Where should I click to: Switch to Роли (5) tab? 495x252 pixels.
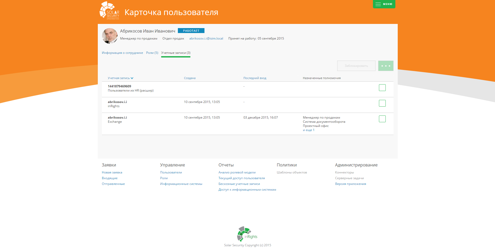tap(152, 53)
